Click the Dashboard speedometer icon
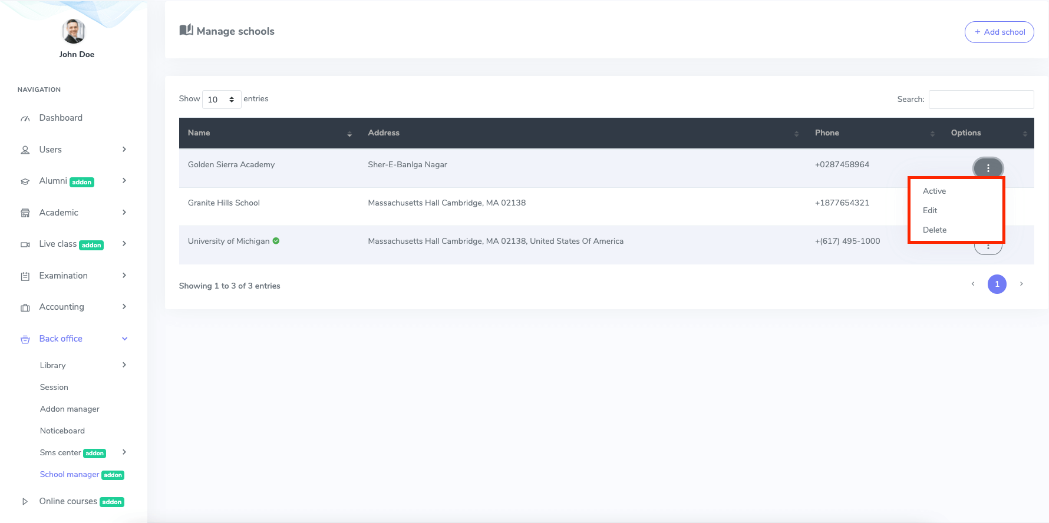This screenshot has width=1049, height=523. pos(25,118)
